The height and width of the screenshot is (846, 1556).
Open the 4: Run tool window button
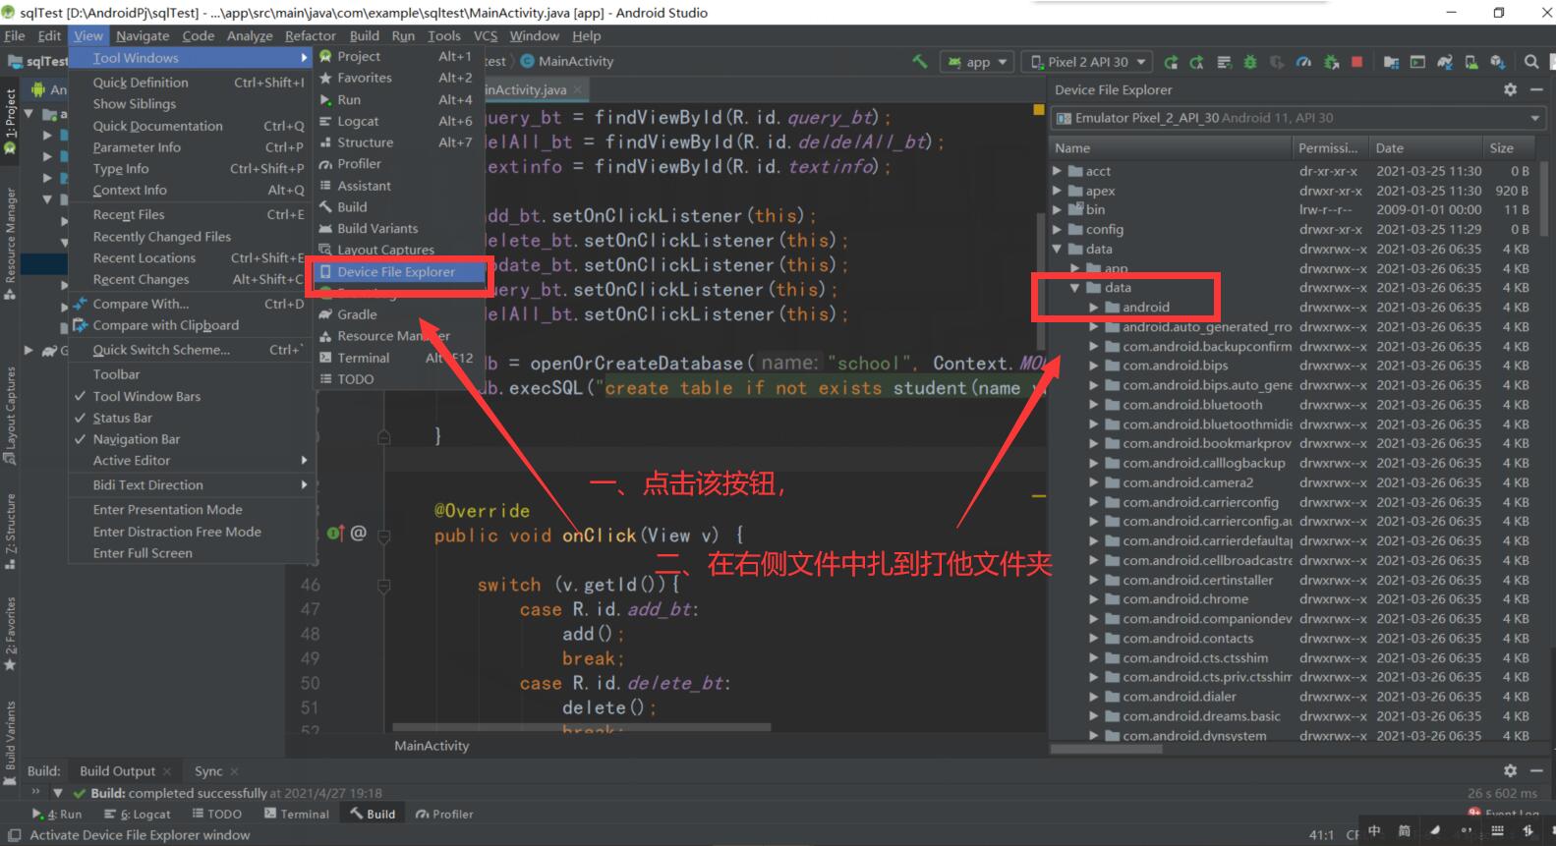57,815
